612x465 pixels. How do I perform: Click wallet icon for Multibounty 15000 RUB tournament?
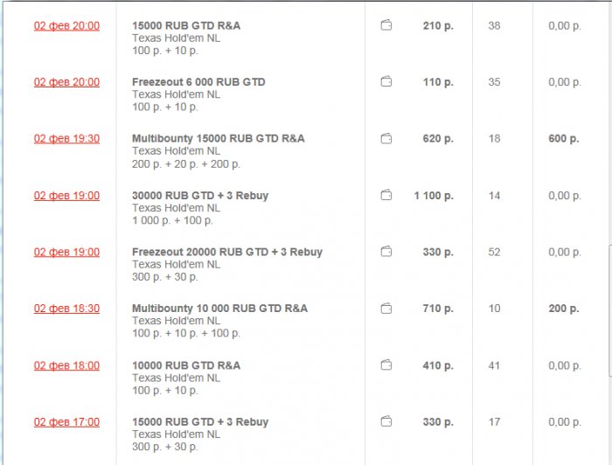(x=386, y=139)
